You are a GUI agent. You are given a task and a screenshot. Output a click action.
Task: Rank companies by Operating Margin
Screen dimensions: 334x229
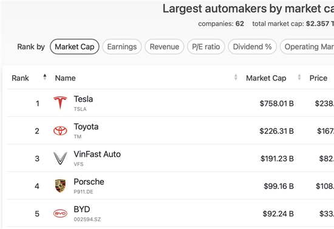307,47
